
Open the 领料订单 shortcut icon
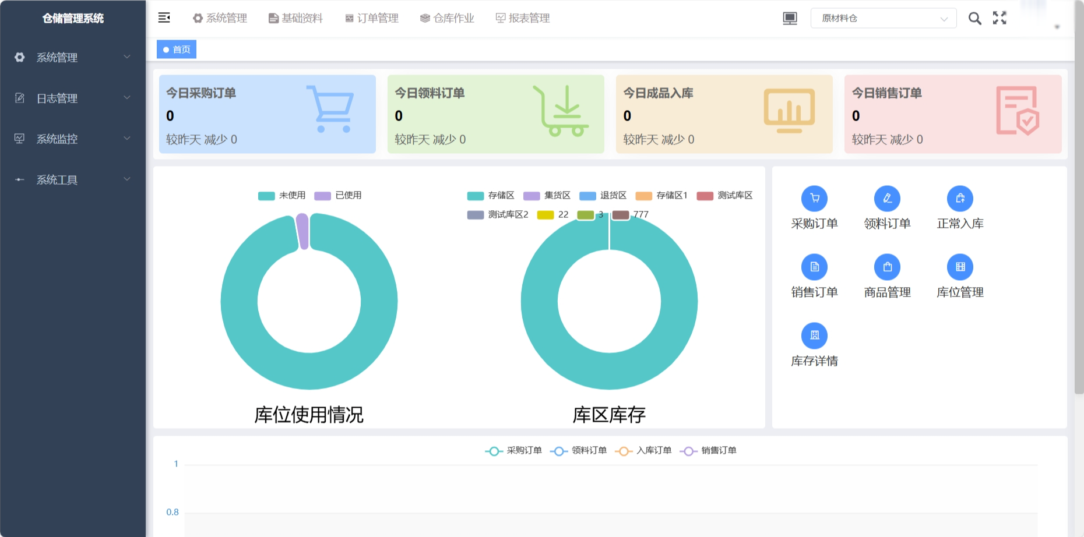point(887,199)
